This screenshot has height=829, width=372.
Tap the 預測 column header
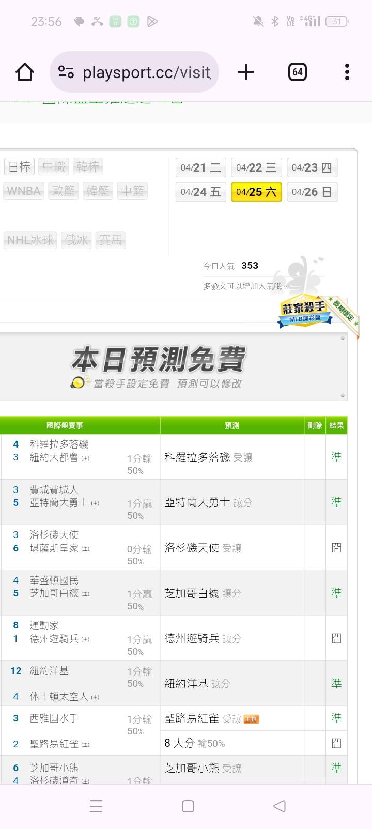click(232, 425)
